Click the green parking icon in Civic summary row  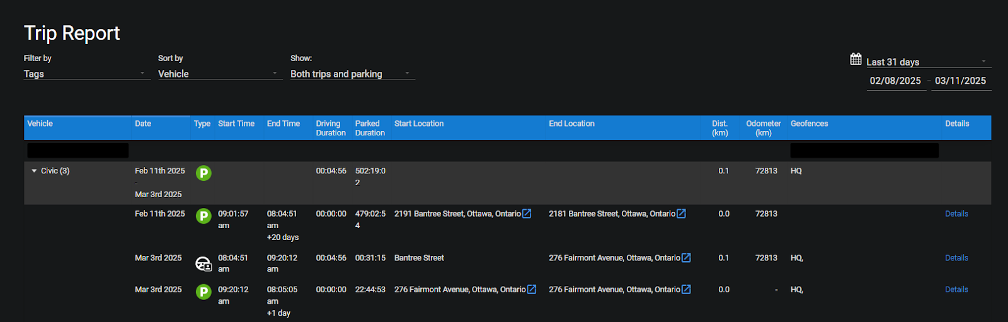[x=203, y=173]
